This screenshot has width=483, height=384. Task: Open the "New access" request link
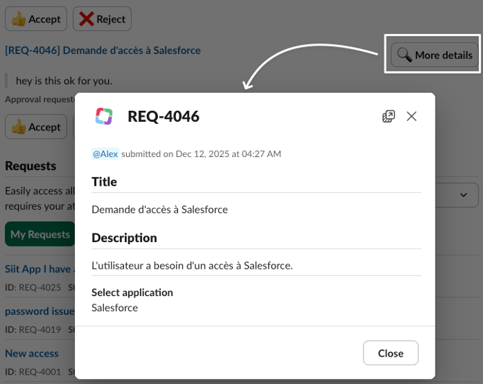coord(32,353)
